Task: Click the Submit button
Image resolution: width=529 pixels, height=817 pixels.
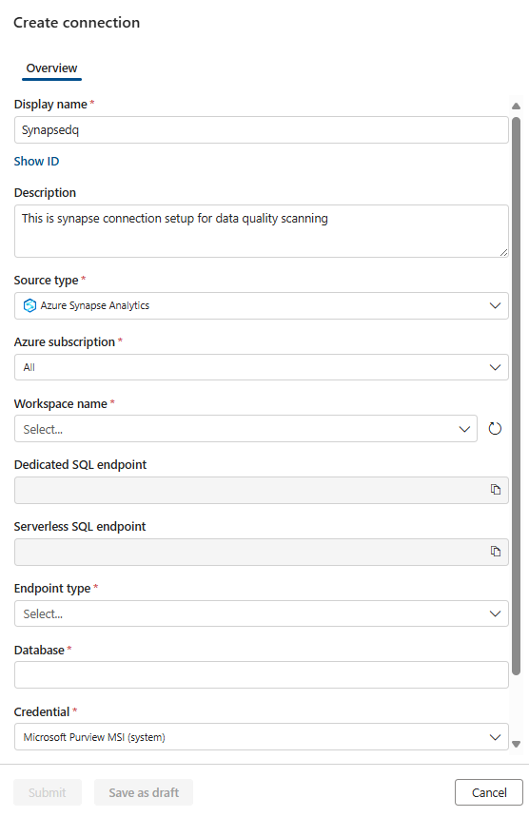Action: (x=48, y=792)
